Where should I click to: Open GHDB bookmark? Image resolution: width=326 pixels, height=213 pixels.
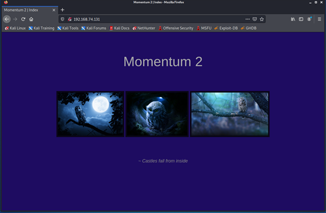click(x=249, y=28)
